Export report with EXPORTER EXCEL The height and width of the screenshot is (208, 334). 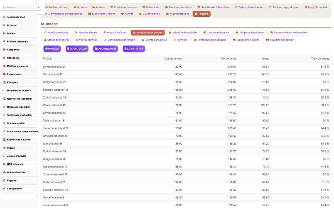pyautogui.click(x=105, y=49)
